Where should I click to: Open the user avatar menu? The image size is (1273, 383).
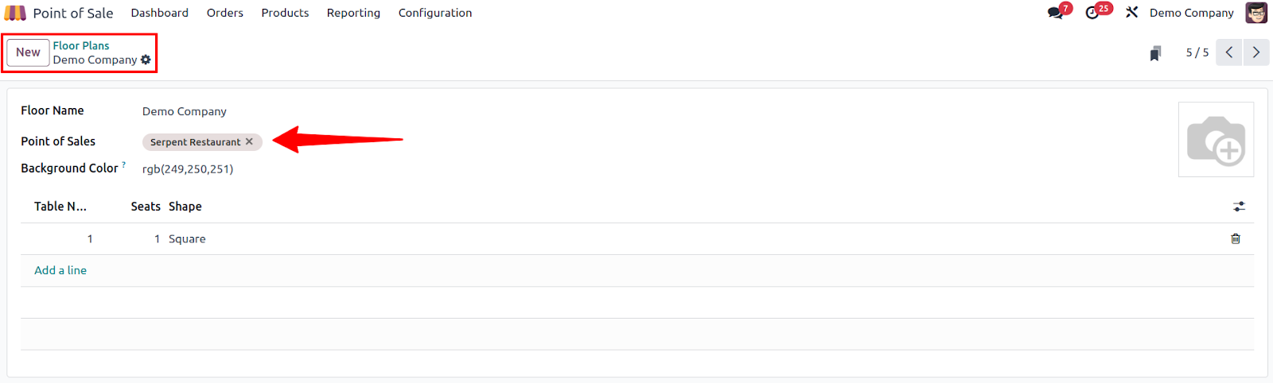coord(1256,13)
